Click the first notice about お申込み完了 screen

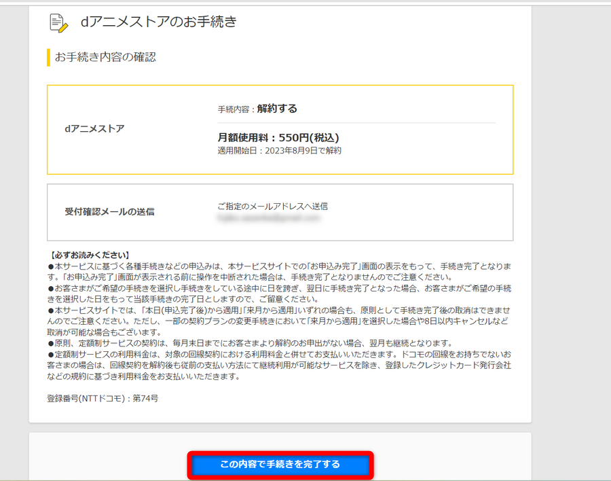280,272
